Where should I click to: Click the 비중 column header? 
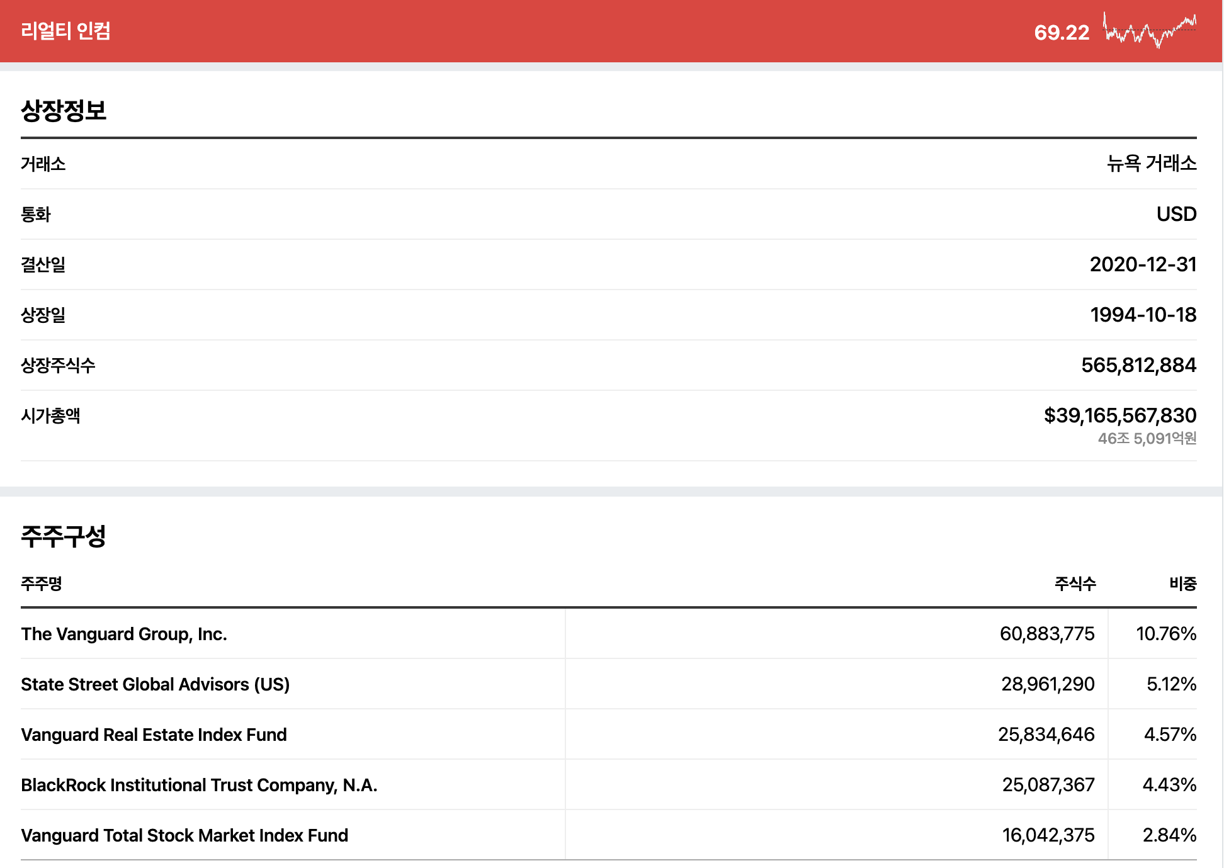pos(1182,583)
